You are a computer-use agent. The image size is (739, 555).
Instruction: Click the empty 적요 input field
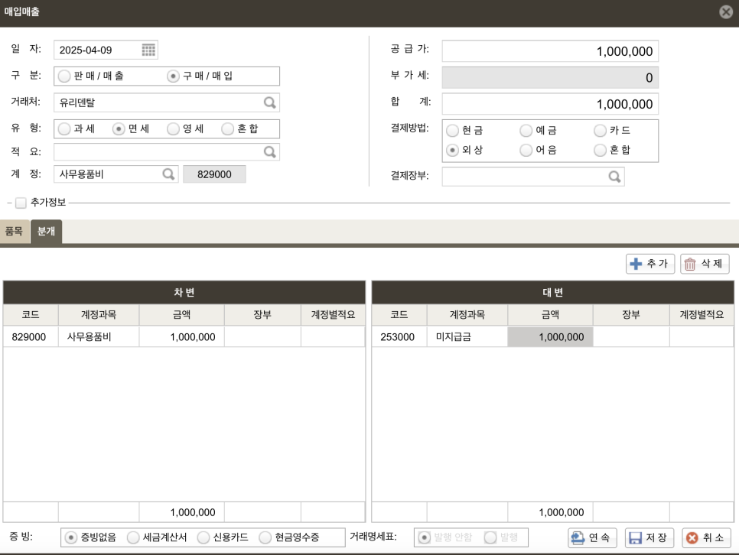166,151
